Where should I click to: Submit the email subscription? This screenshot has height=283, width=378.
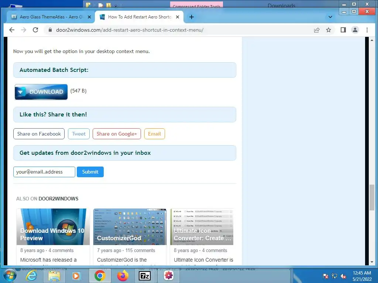[x=90, y=172]
